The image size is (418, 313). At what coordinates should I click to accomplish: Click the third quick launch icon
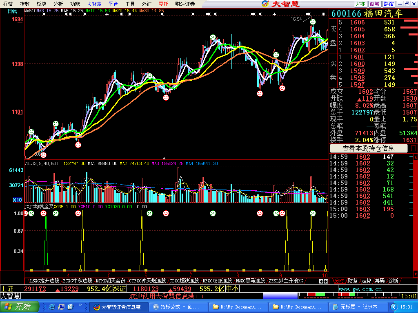(70, 307)
